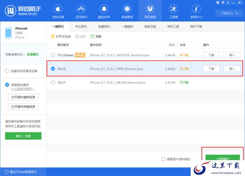Click the 状态 column header
This screenshot has width=245, height=176.
[183, 45]
